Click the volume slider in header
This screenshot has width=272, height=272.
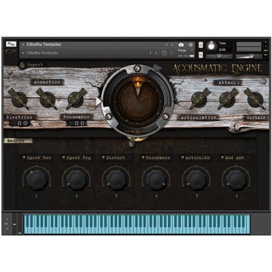click(x=249, y=56)
